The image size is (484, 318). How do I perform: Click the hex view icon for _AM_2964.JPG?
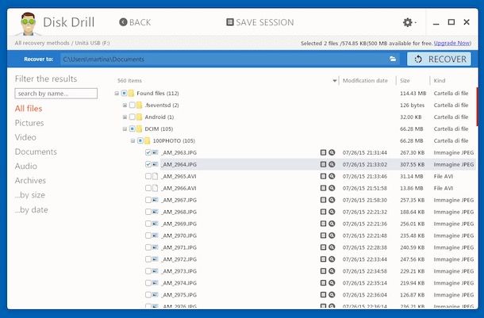323,164
